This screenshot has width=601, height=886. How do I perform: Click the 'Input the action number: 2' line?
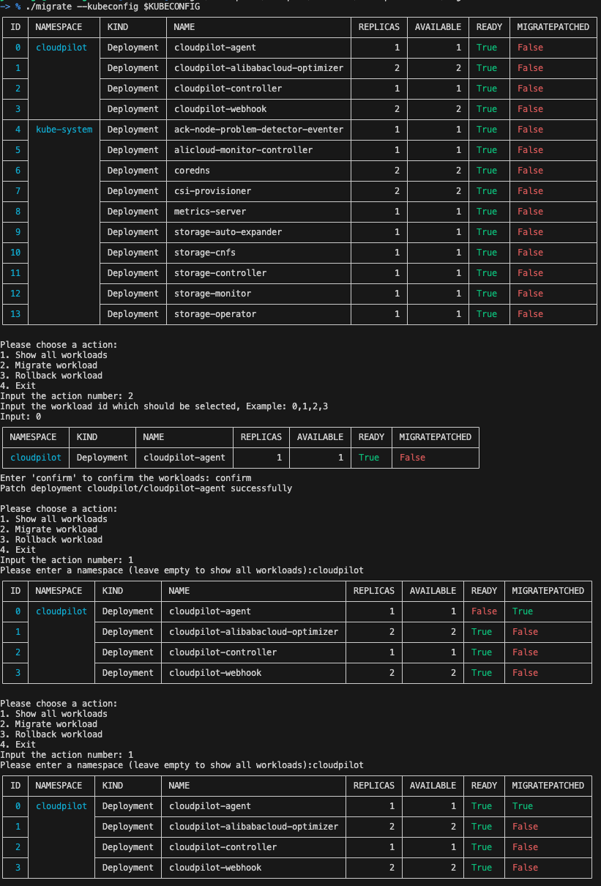[x=67, y=396]
